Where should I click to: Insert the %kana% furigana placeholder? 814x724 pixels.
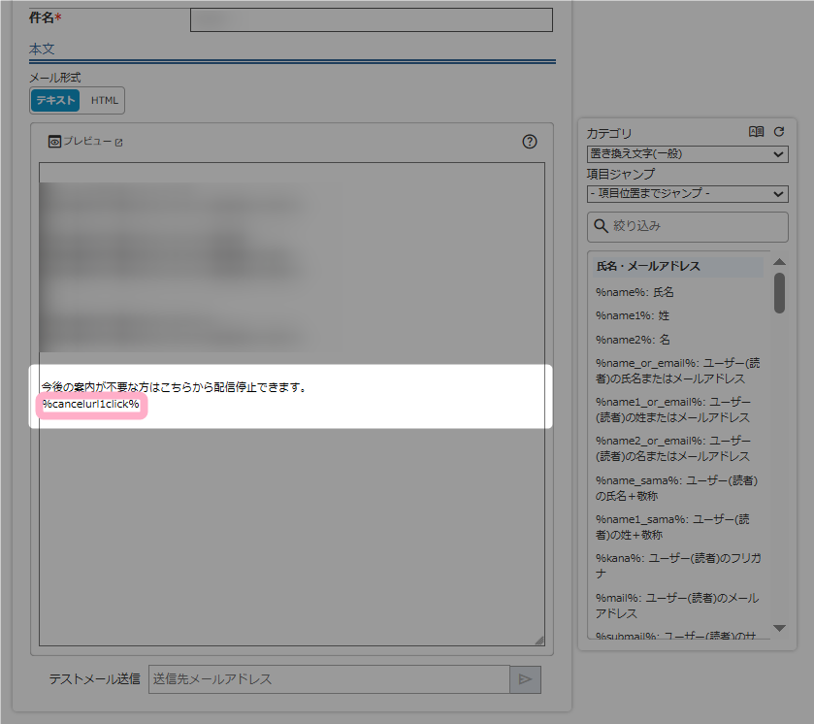pyautogui.click(x=678, y=566)
